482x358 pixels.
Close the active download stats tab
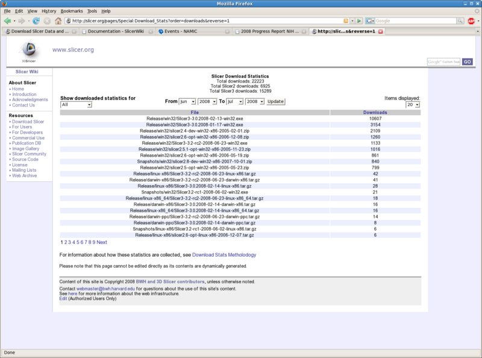(x=380, y=31)
